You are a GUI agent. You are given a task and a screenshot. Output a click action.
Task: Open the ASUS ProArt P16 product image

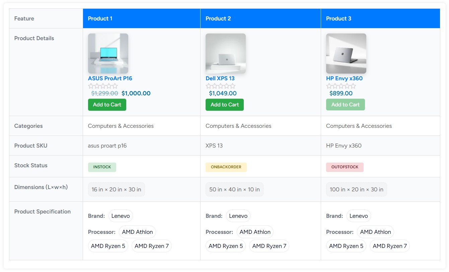point(108,53)
